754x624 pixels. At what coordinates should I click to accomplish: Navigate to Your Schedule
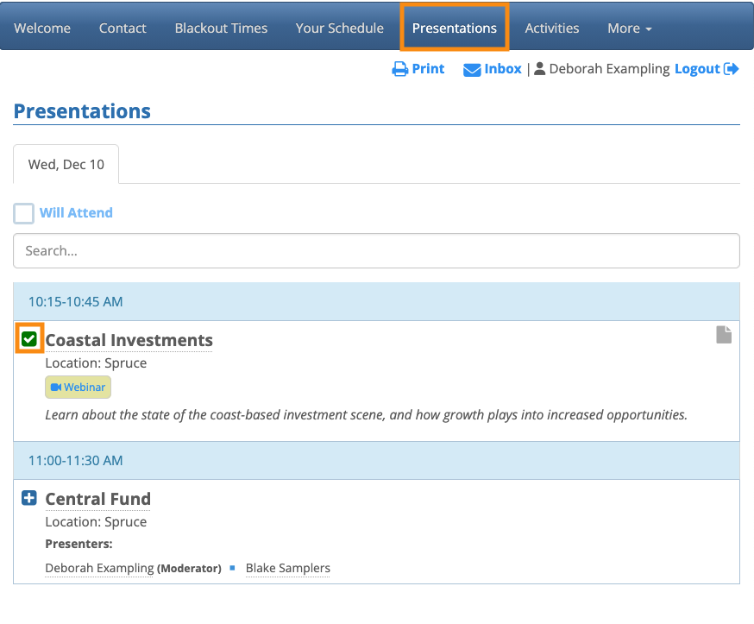pyautogui.click(x=339, y=28)
